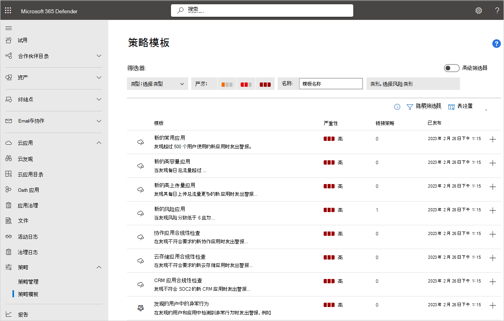Click the 云发现 binoculars icon
Screen dimensions: 504x321
pyautogui.click(x=9, y=159)
